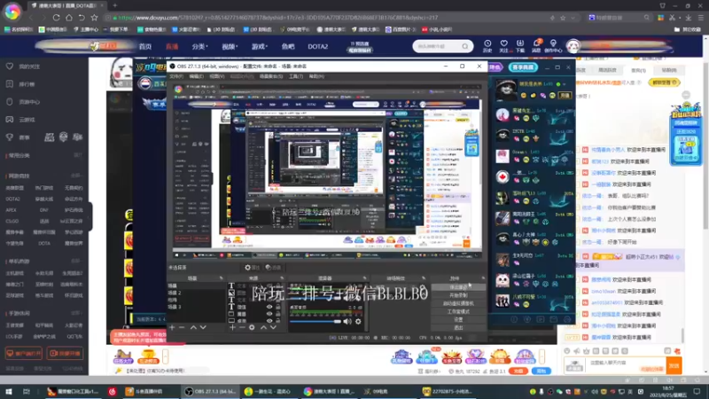The width and height of the screenshot is (709, 399).
Task: Expand the 单机热游 section in left sidebar
Action: point(76,261)
